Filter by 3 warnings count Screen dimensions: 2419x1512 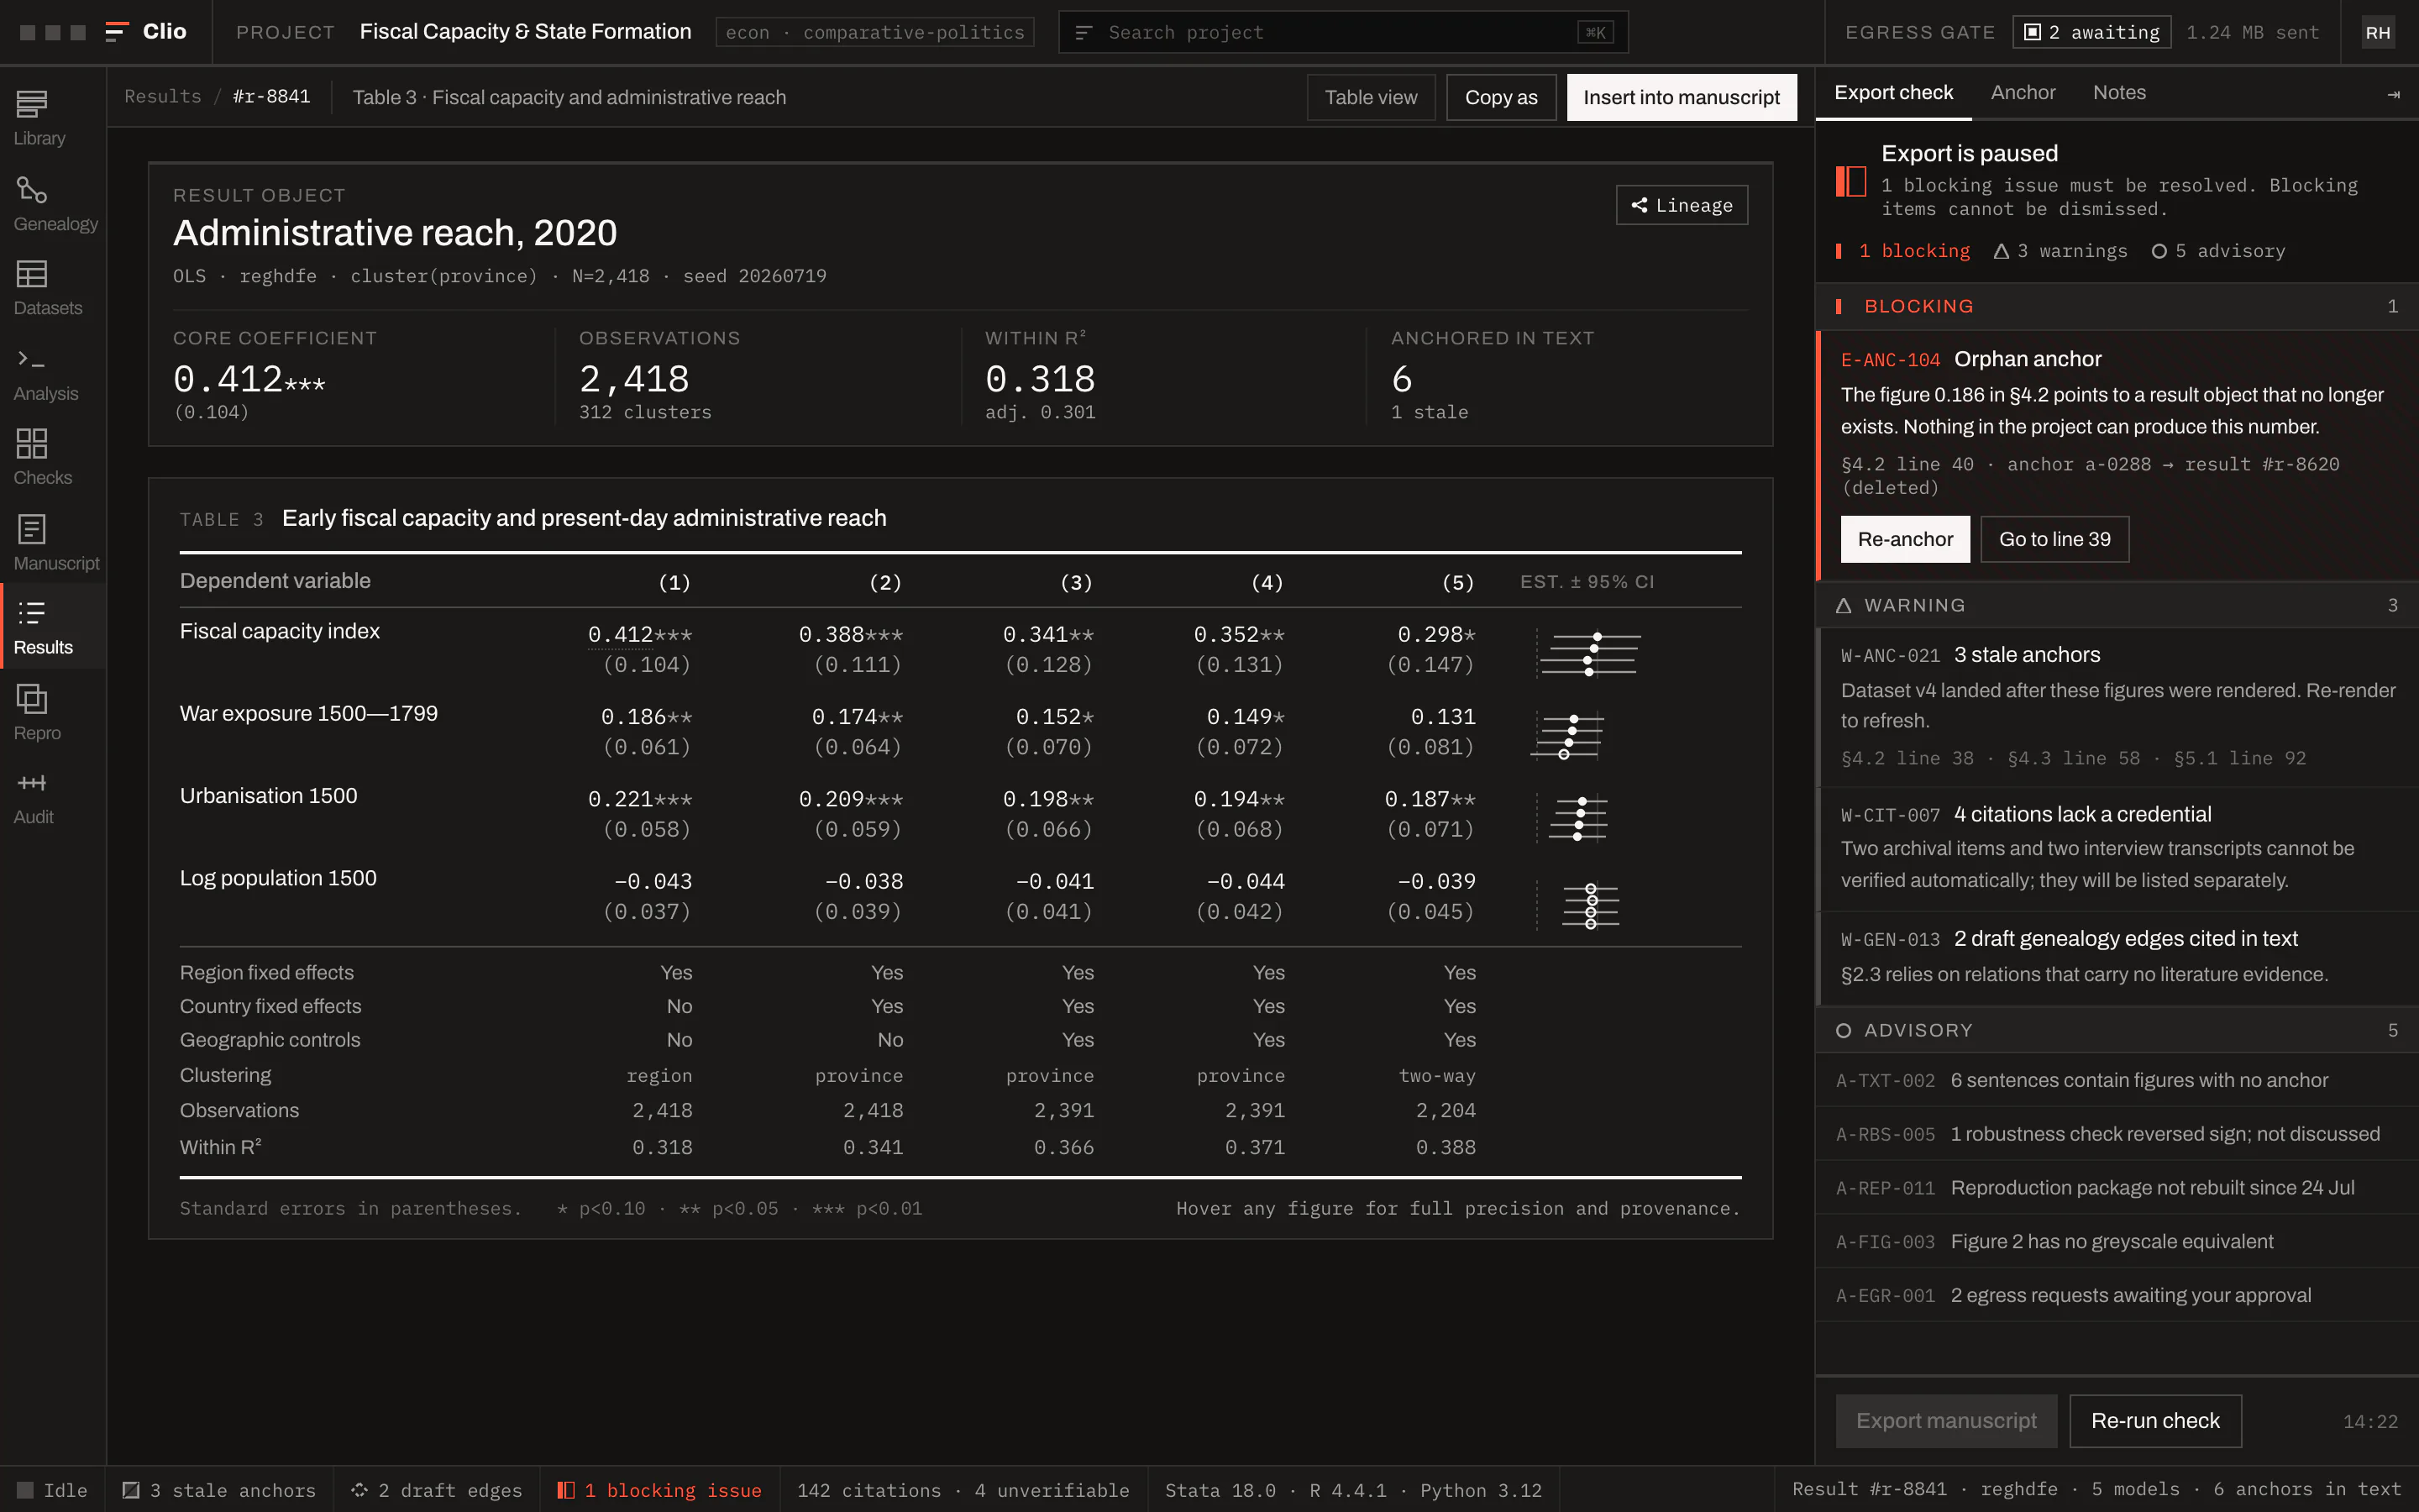(x=2060, y=251)
